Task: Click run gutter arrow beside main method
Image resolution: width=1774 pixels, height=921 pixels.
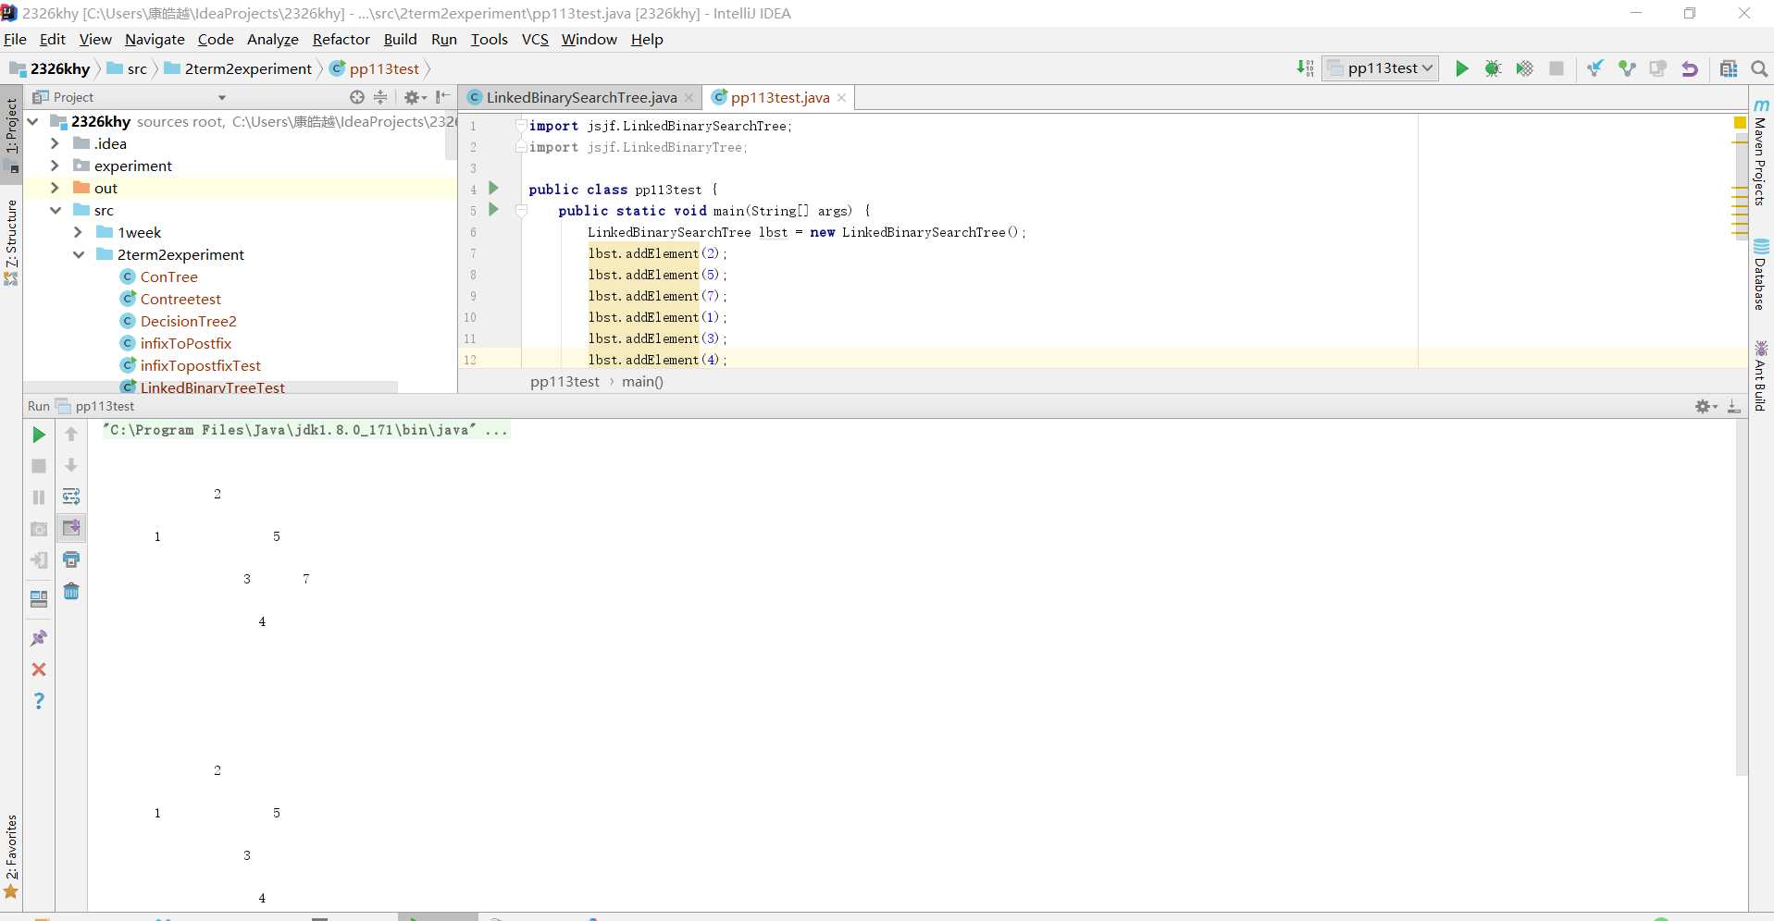Action: point(493,210)
